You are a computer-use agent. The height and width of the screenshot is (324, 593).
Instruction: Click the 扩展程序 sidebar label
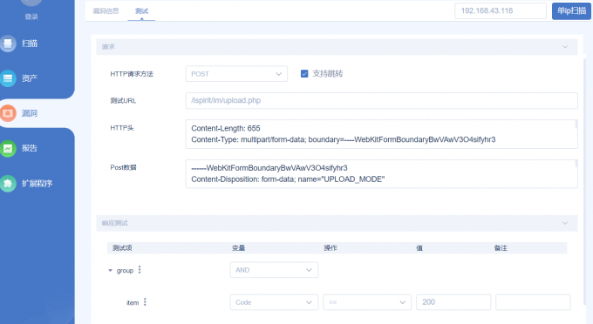click(x=37, y=184)
